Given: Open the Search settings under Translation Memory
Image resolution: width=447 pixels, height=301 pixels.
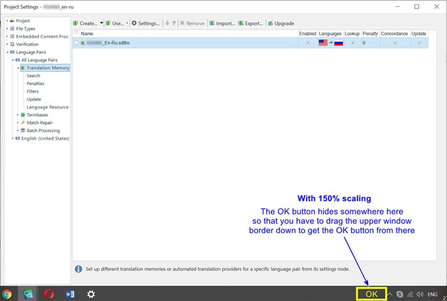Looking at the screenshot, I should [x=34, y=75].
